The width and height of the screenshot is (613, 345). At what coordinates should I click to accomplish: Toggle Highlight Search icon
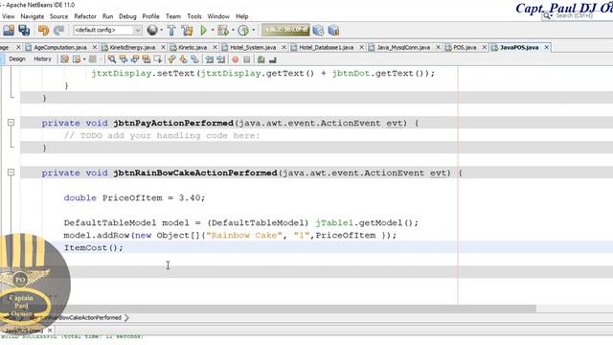click(147, 59)
